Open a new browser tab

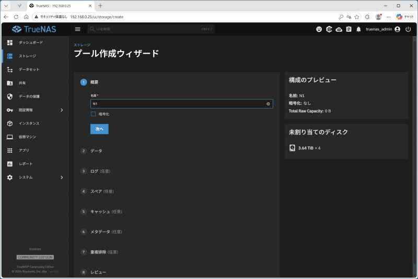pos(100,6)
